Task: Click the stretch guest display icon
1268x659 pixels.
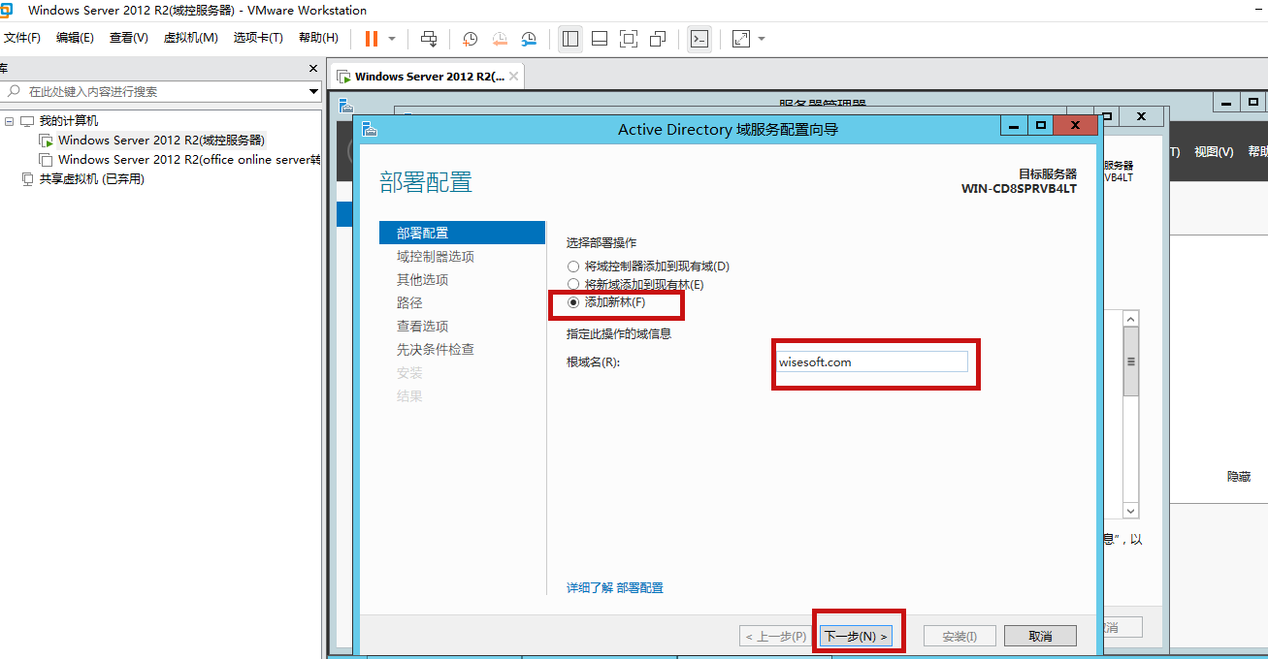Action: [741, 39]
